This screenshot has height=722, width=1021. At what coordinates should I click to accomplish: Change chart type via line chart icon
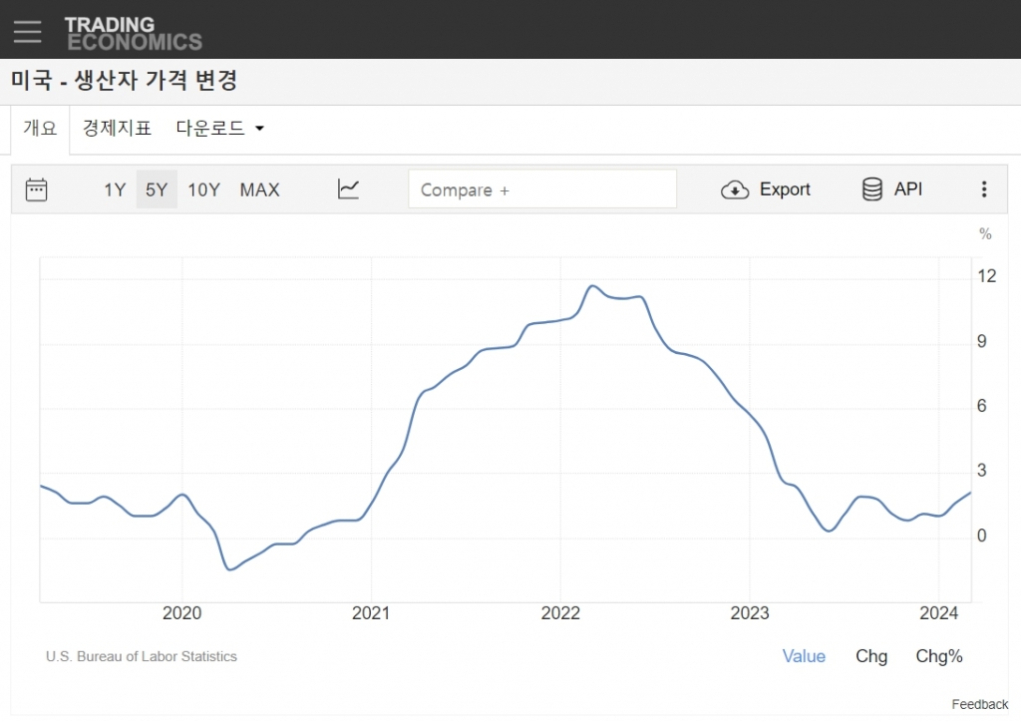[x=348, y=189]
